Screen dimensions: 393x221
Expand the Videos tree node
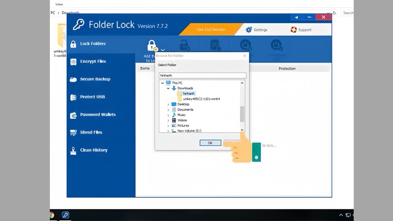(168, 120)
